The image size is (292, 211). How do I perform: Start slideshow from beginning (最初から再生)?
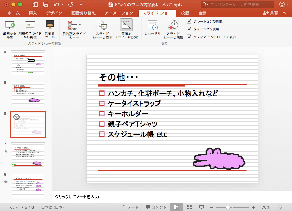click(10, 29)
